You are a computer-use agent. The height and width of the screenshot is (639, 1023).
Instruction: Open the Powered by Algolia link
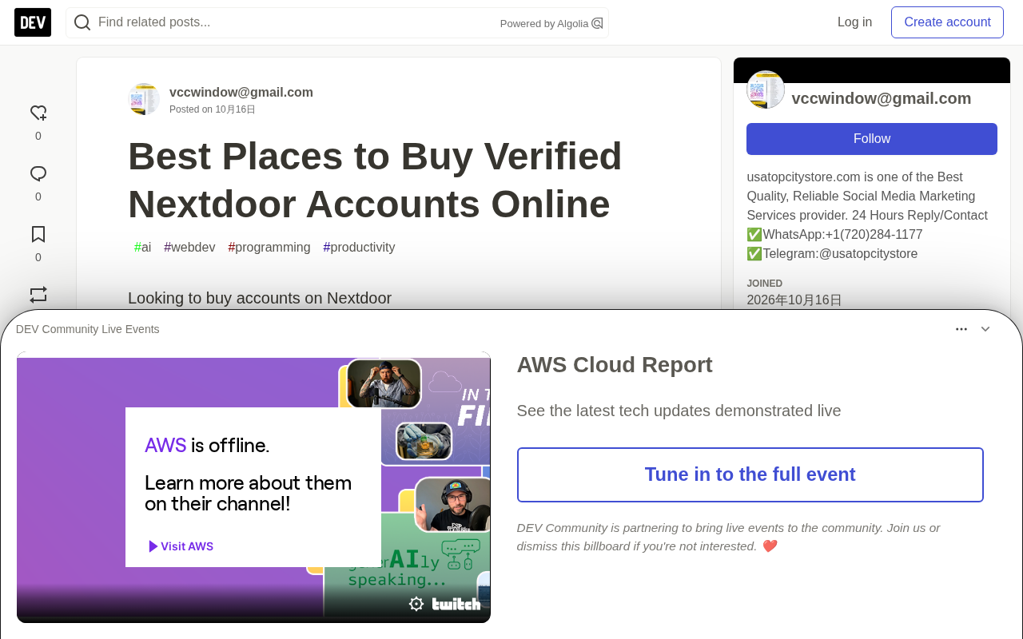click(x=551, y=23)
